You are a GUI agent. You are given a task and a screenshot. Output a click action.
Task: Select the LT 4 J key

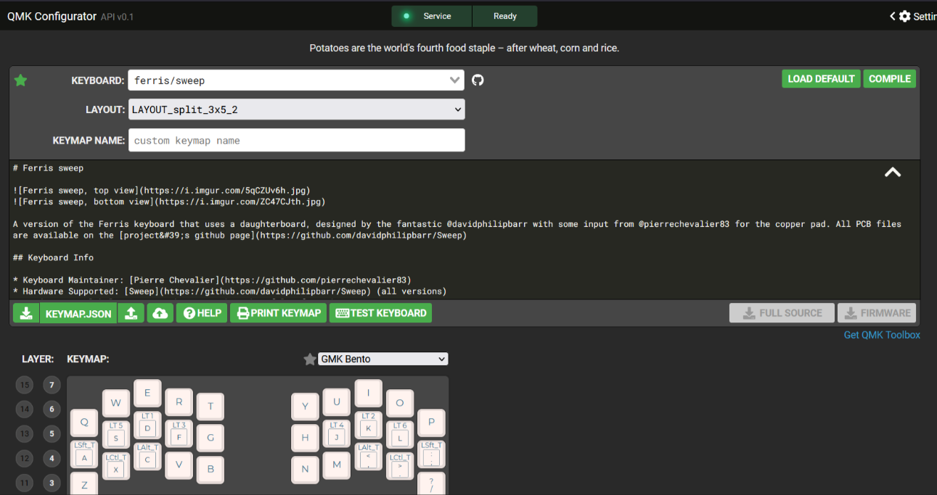[x=337, y=434]
